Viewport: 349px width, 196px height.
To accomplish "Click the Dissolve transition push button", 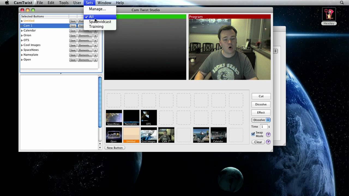I will (x=261, y=104).
